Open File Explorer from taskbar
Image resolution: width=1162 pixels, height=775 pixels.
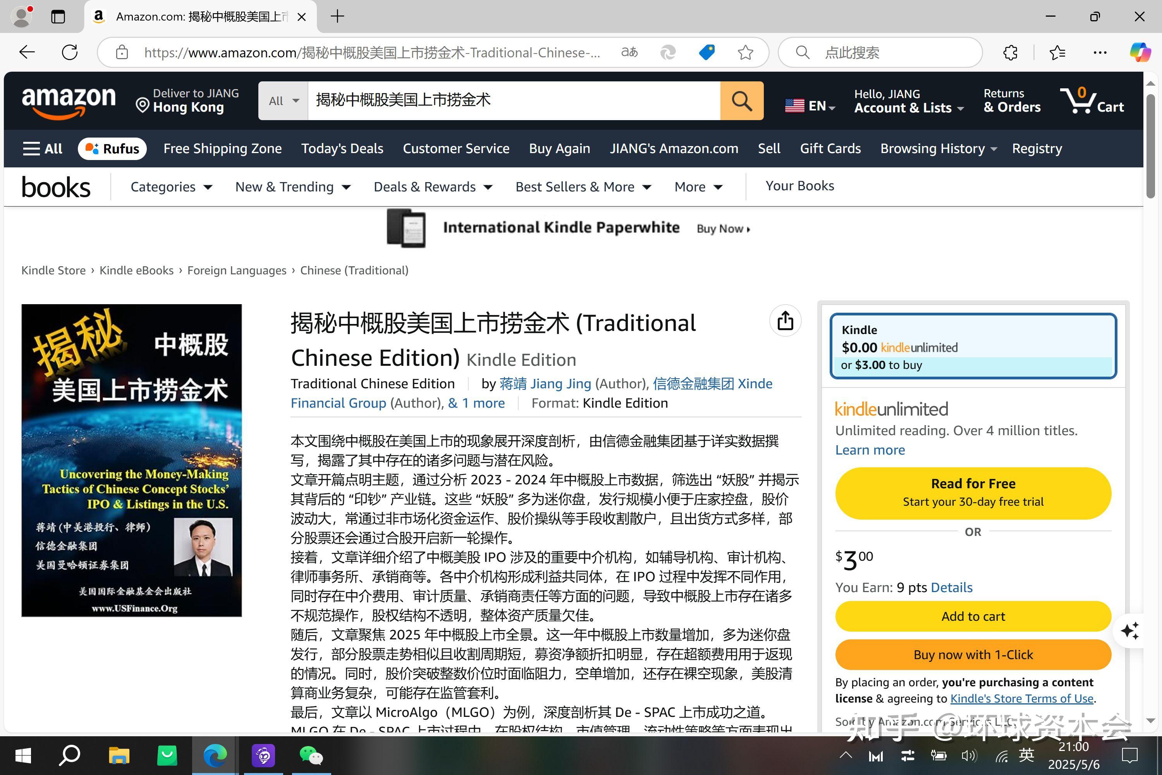tap(119, 755)
